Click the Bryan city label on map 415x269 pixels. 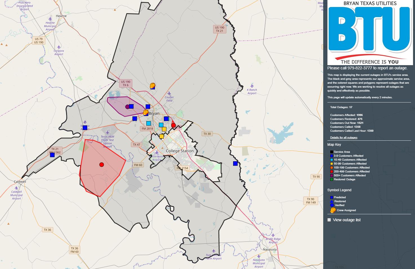(x=154, y=113)
